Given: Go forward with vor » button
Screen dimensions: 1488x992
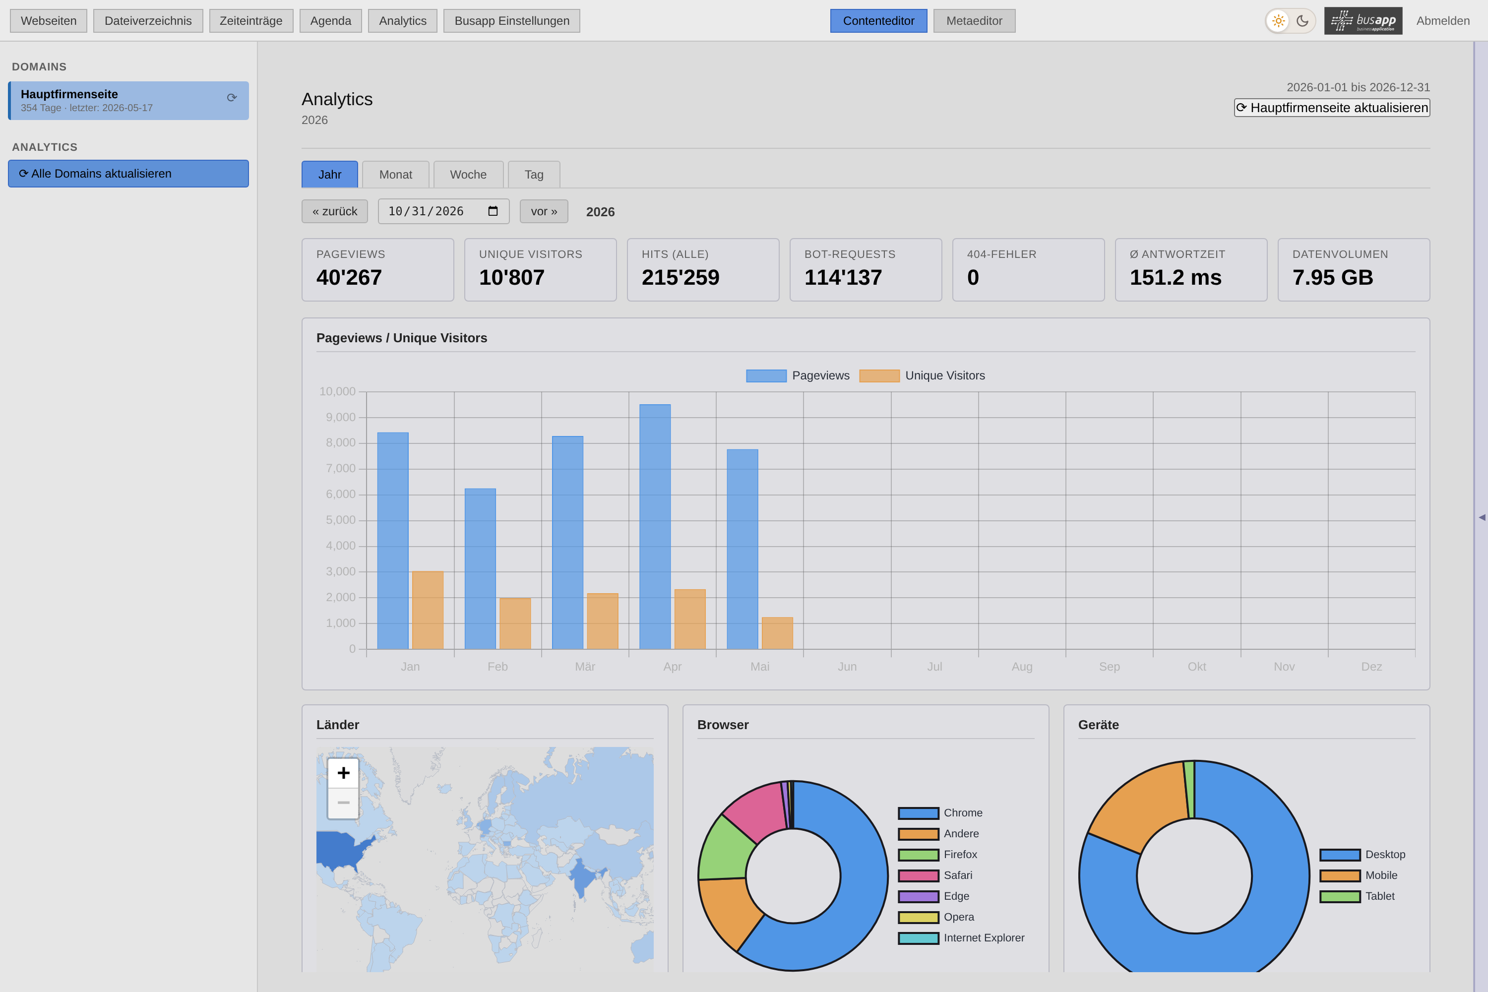Looking at the screenshot, I should [544, 211].
